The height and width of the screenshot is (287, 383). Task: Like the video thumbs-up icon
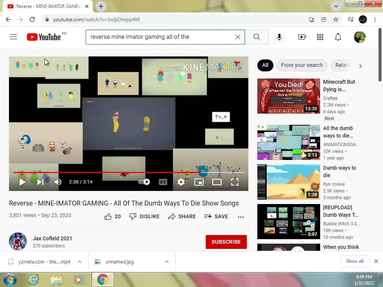108,216
